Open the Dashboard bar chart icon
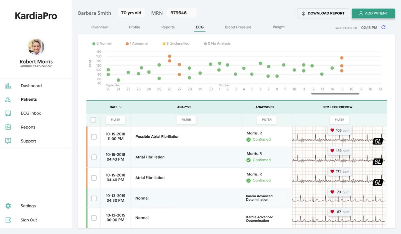The width and height of the screenshot is (401, 234). pos(8,86)
